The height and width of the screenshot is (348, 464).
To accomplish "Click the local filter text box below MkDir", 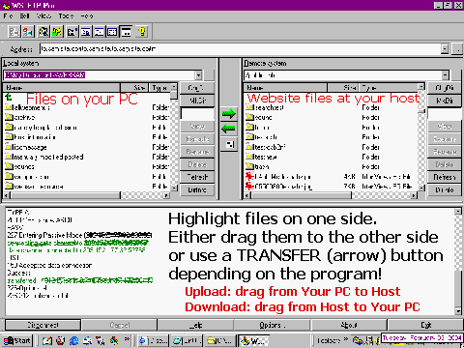I will 197,113.
